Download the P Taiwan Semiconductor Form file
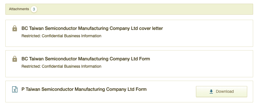Viewport: 265px width, 110px height. tap(221, 91)
